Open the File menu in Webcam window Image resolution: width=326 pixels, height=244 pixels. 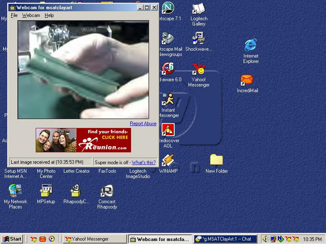point(14,15)
